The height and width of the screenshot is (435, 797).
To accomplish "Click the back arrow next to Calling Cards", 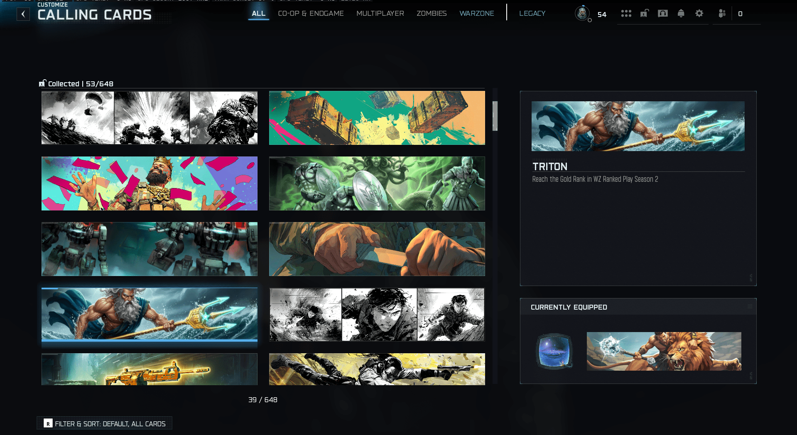I will click(23, 14).
